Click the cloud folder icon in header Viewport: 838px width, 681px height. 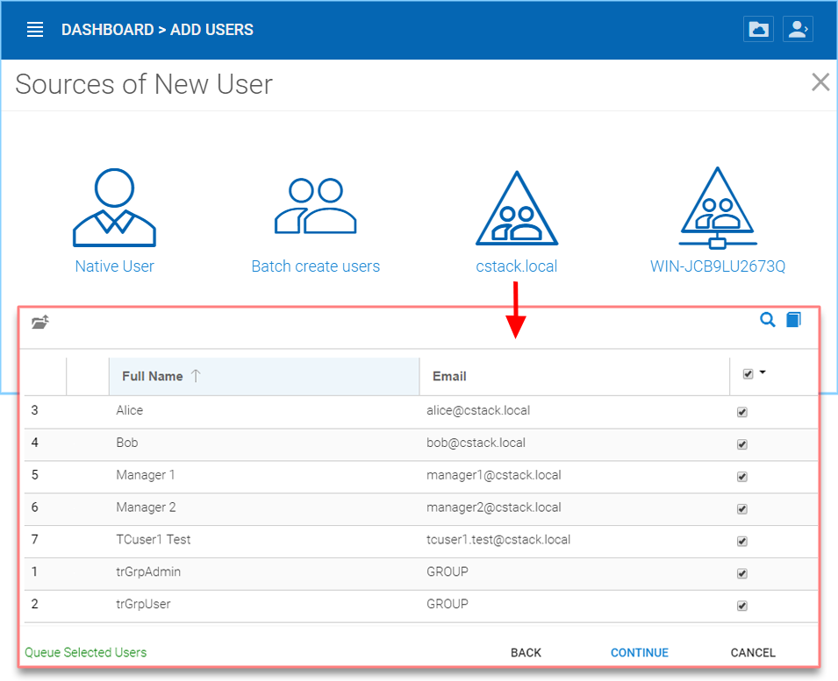[x=758, y=29]
